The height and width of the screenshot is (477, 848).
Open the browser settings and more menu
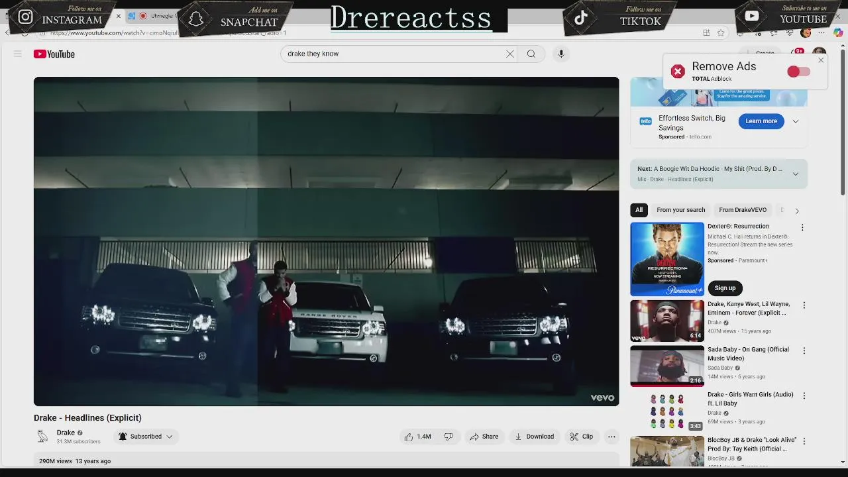822,33
